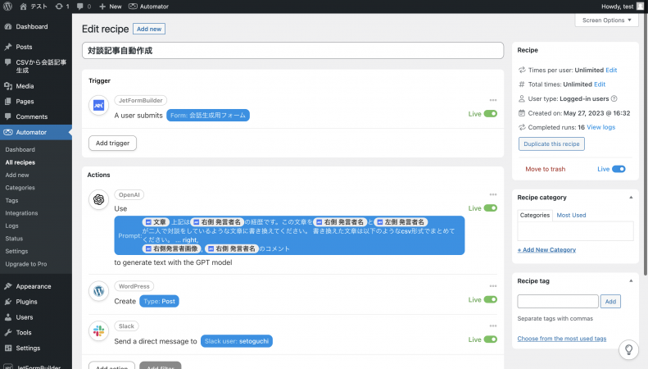
Task: Click Slack user: setoguchi token
Action: click(237, 341)
